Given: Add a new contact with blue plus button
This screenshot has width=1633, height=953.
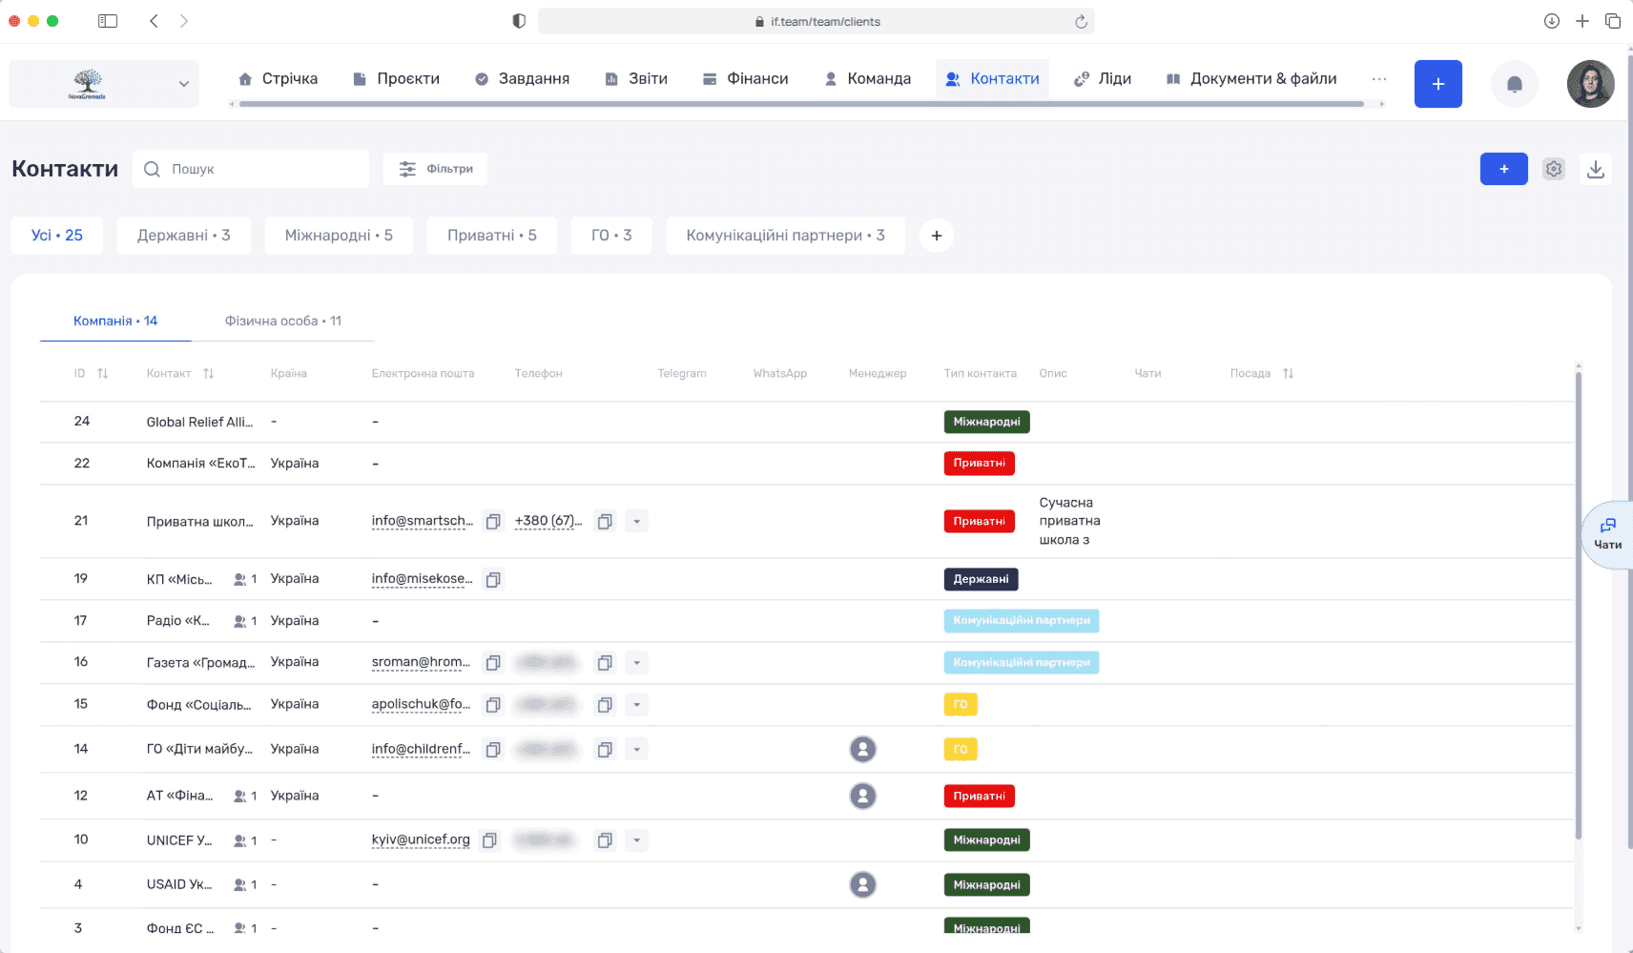Looking at the screenshot, I should click(x=1503, y=169).
